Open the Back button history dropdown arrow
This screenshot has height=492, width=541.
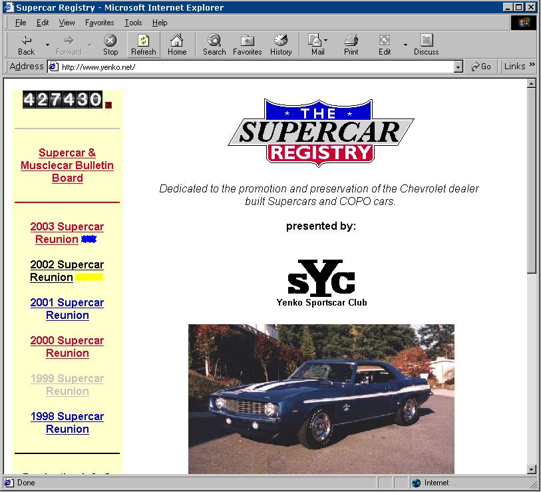coord(47,45)
